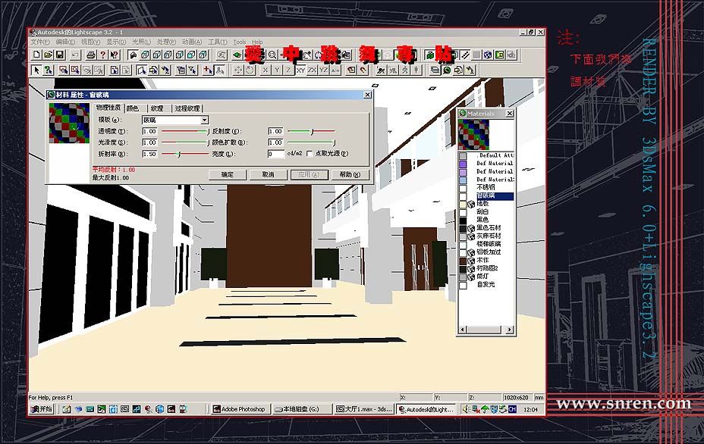Save the file with floppy disk icon

(59, 55)
